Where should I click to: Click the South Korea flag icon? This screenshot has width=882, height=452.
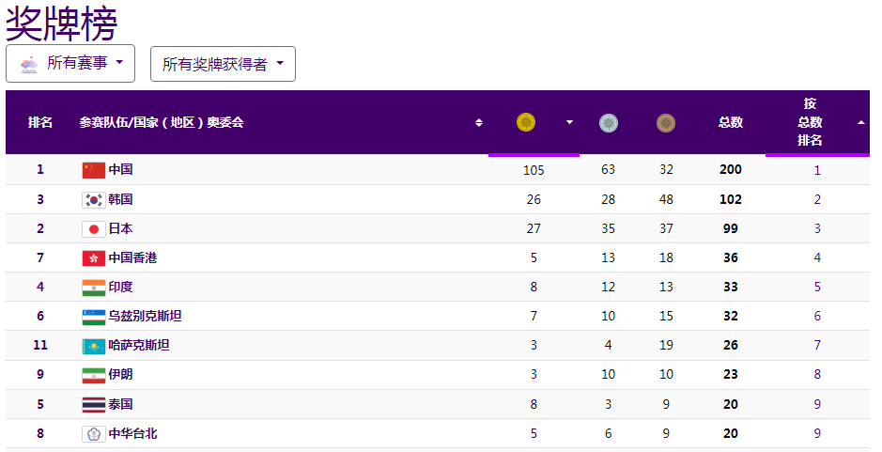click(93, 199)
